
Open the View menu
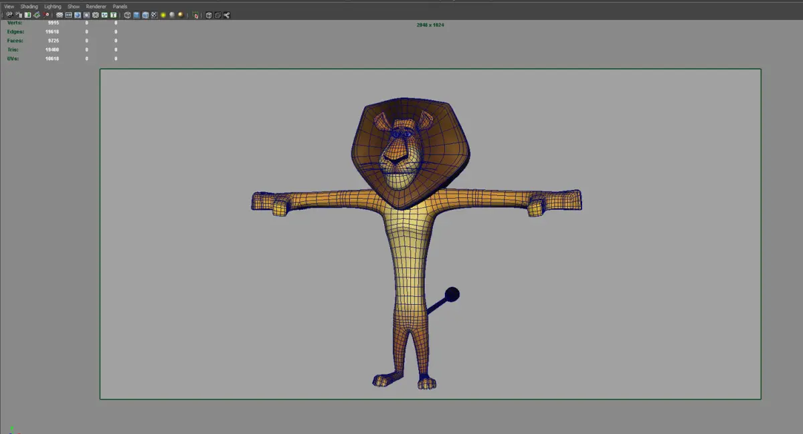pos(9,7)
